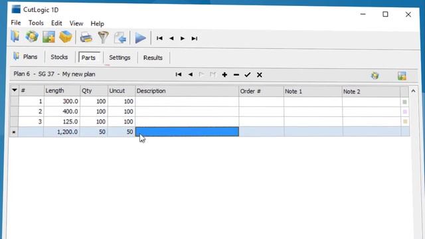Click the yellow box parts icon in the toolbar

click(x=66, y=37)
